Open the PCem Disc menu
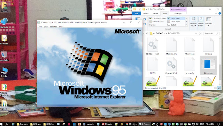Image resolution: width=223 pixels, height=126 pixels. point(46,26)
